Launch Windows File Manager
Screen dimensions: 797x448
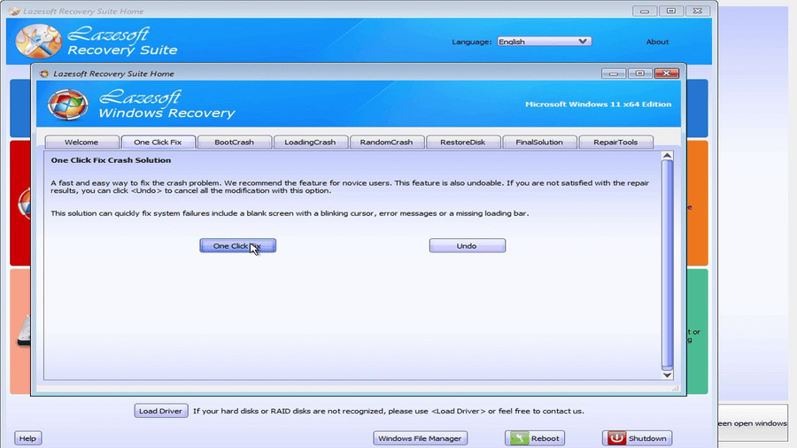420,438
